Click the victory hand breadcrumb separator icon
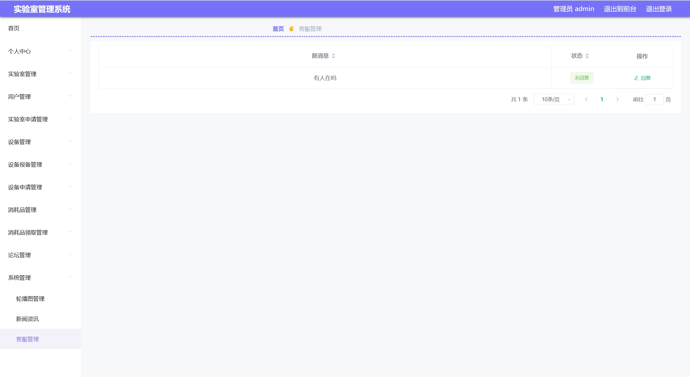690x377 pixels. point(291,29)
